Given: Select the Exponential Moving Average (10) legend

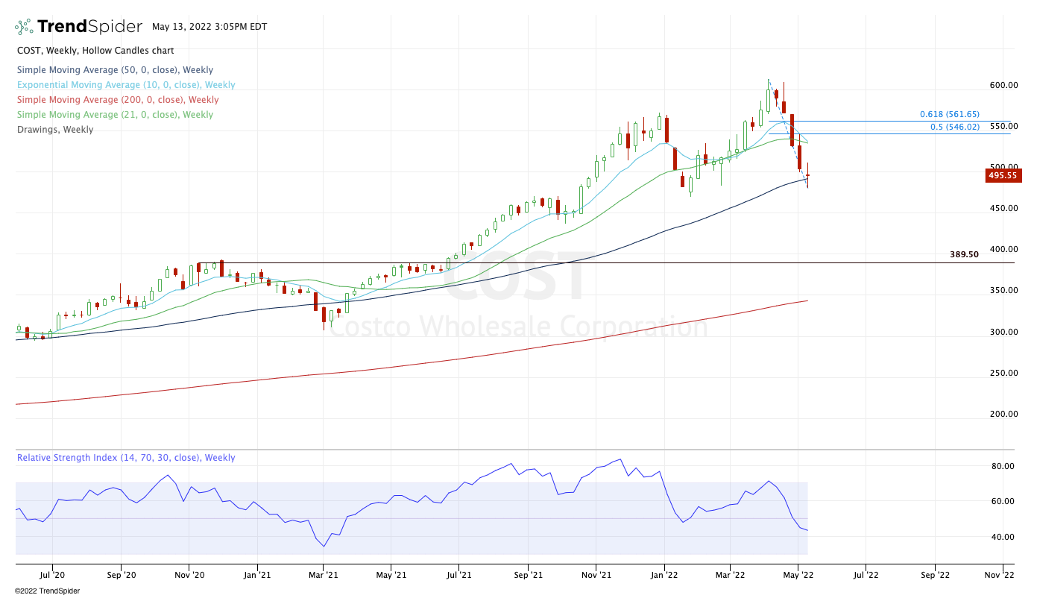Looking at the screenshot, I should (126, 85).
